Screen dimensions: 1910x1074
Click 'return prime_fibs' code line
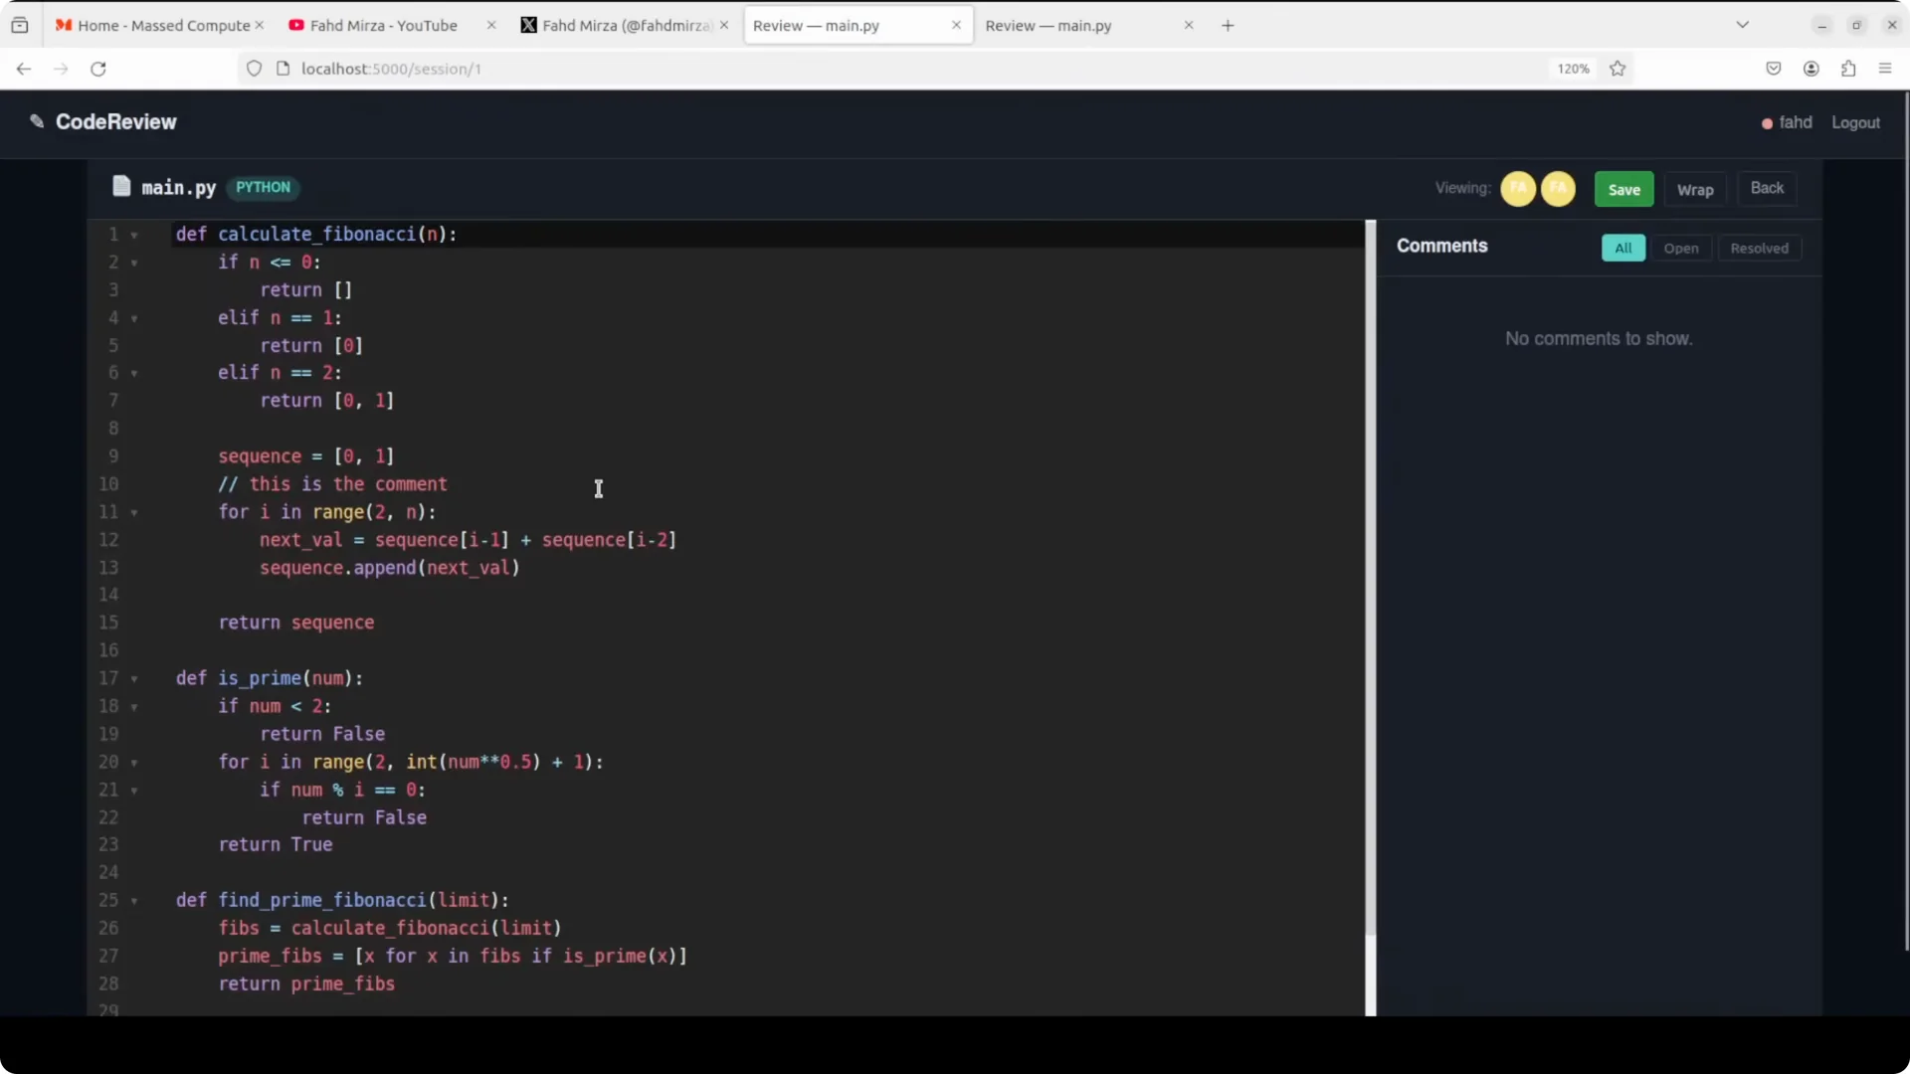(306, 984)
